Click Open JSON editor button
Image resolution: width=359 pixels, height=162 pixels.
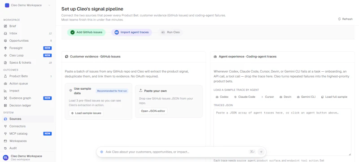[x=153, y=111]
